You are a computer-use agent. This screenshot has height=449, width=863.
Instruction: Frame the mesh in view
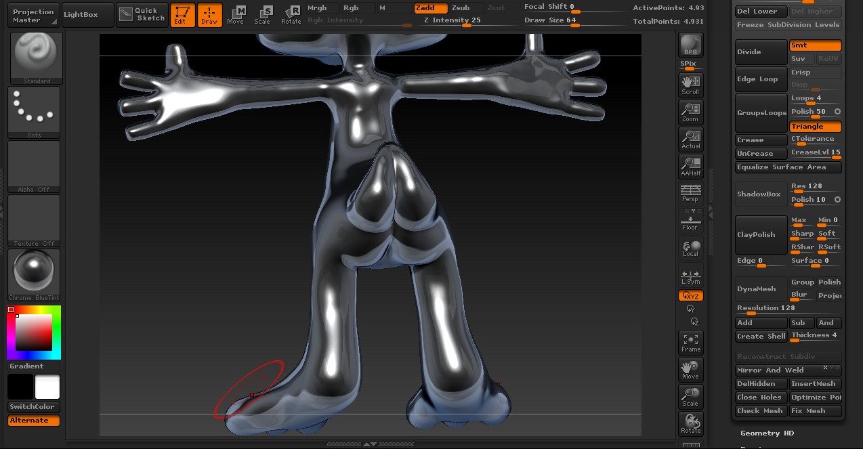[x=690, y=343]
